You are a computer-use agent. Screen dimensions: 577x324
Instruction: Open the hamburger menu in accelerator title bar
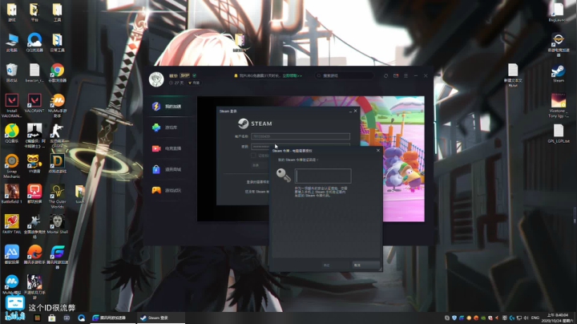point(406,75)
